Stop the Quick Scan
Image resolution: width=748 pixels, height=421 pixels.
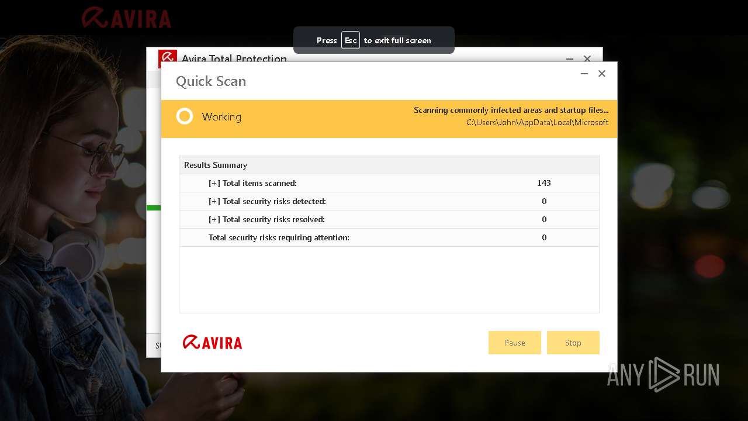pyautogui.click(x=573, y=343)
